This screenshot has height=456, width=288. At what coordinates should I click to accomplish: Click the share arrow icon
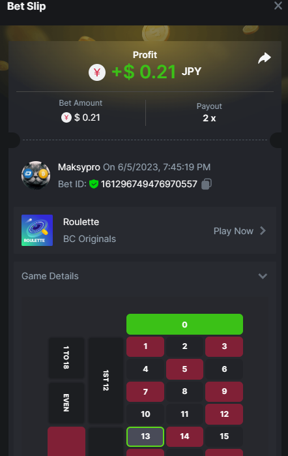coord(264,58)
